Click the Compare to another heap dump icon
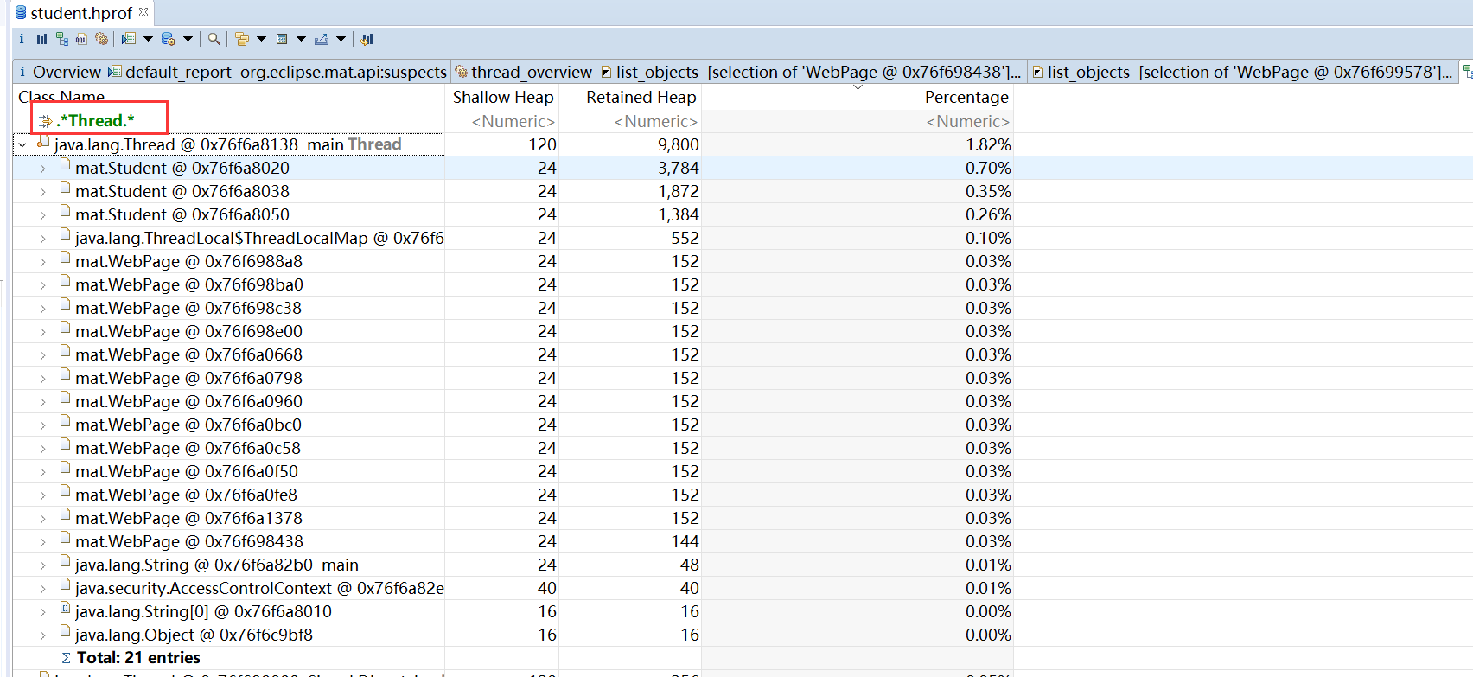 coord(367,39)
